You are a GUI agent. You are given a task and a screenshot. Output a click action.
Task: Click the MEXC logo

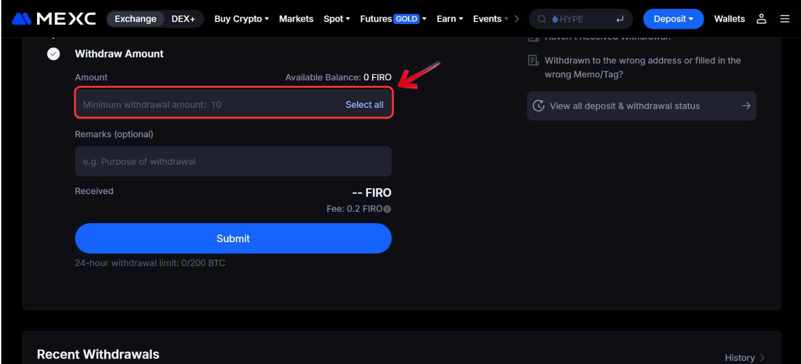[54, 19]
